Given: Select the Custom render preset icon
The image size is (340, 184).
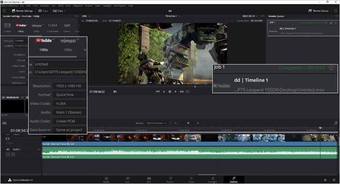Looking at the screenshot, I should pos(7,26).
